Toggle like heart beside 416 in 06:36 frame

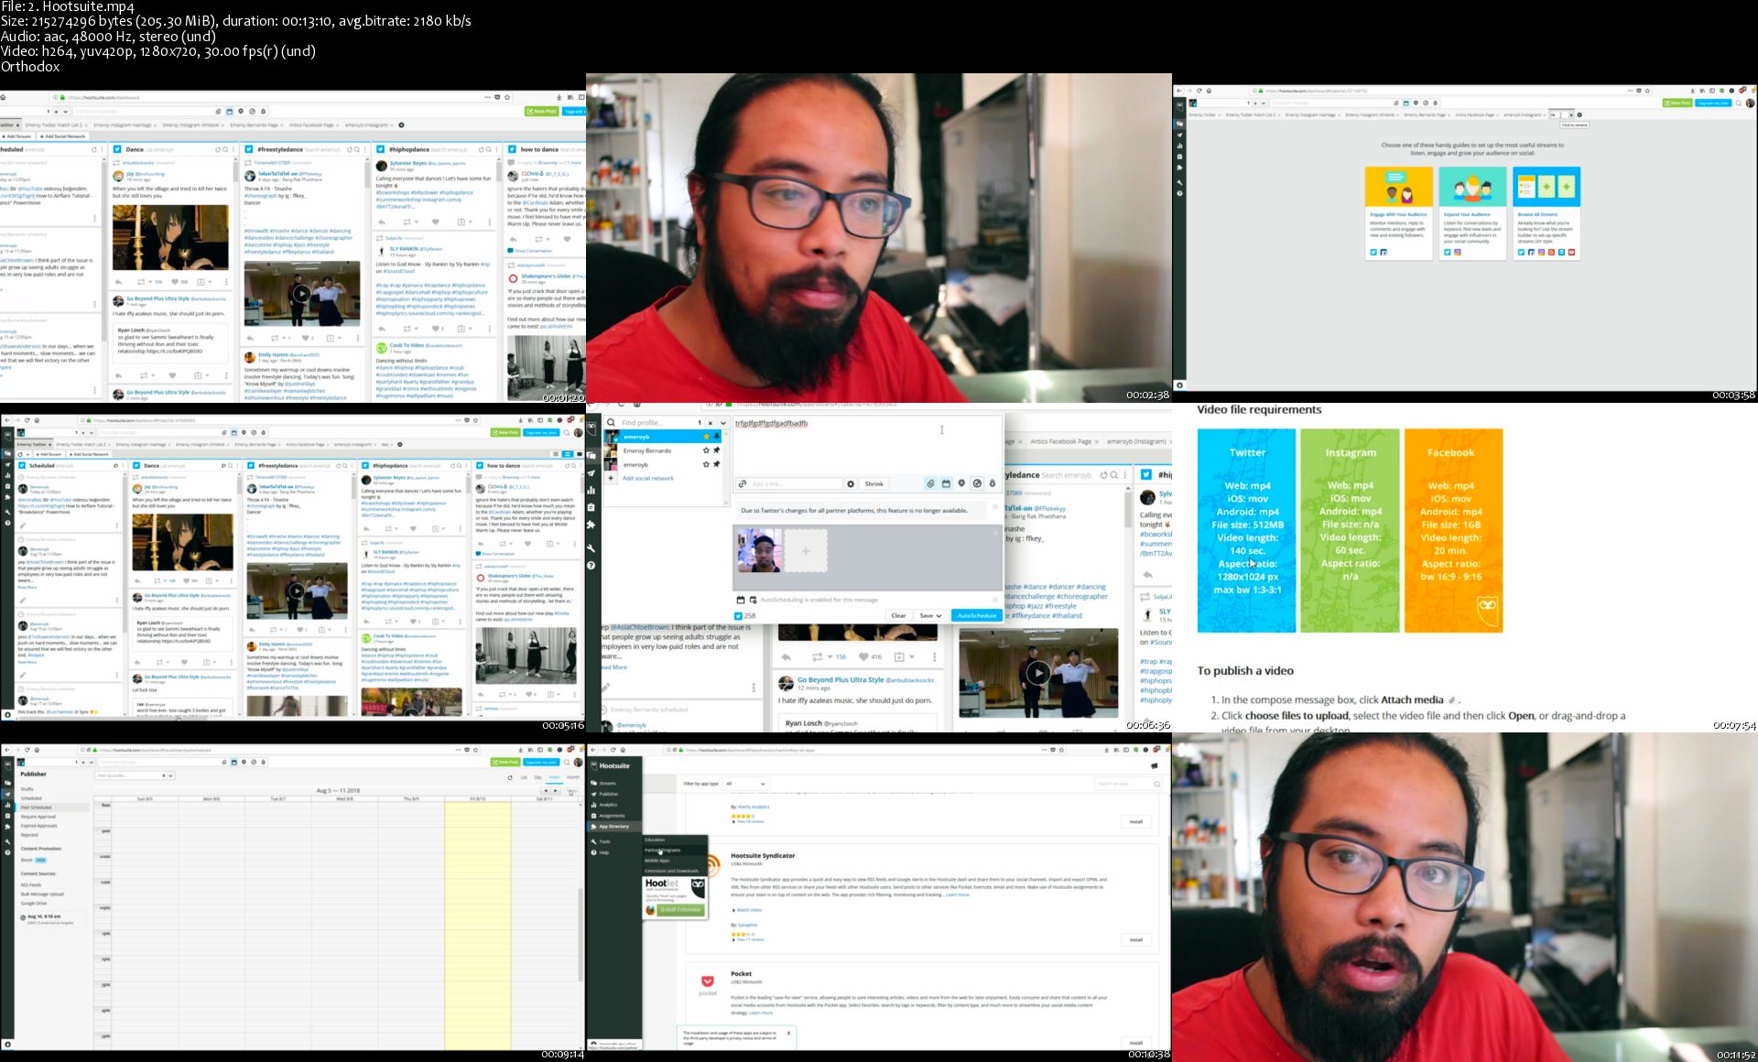tap(863, 657)
